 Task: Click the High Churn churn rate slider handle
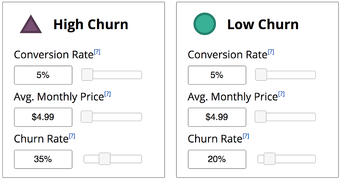(x=105, y=158)
